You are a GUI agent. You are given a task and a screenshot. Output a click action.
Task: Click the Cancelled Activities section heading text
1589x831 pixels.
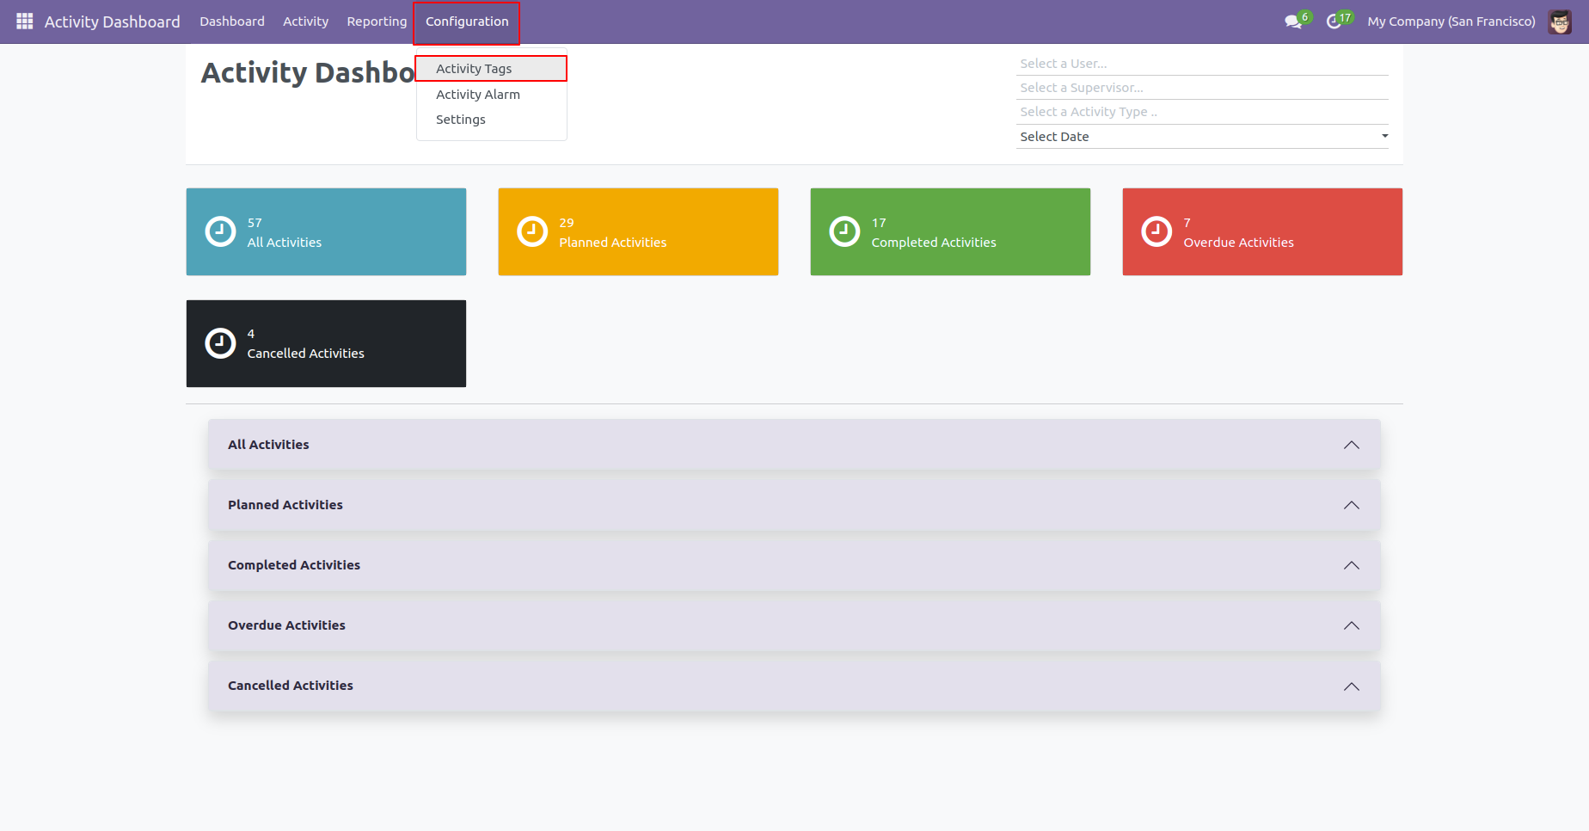click(291, 686)
